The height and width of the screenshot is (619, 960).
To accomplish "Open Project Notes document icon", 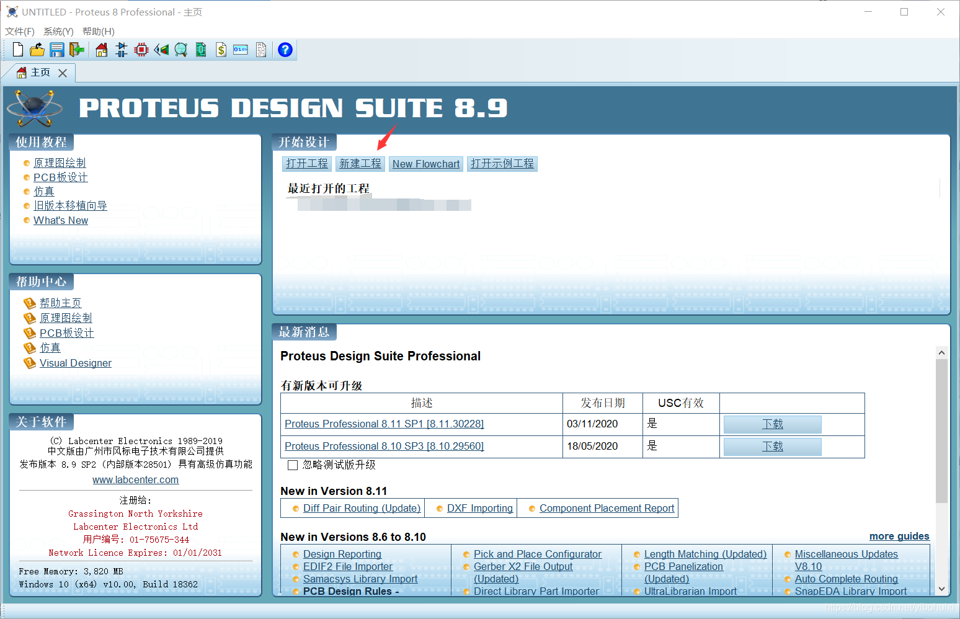I will click(261, 50).
